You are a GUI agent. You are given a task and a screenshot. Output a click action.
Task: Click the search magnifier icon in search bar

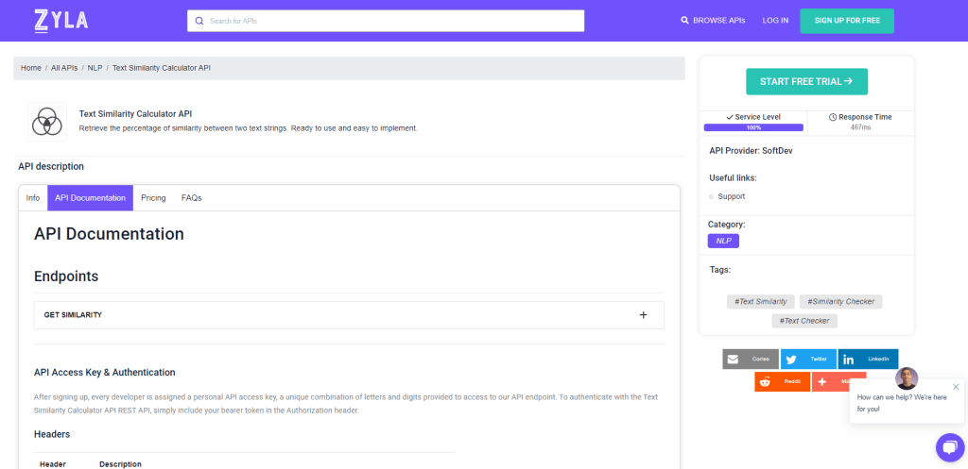click(x=199, y=21)
